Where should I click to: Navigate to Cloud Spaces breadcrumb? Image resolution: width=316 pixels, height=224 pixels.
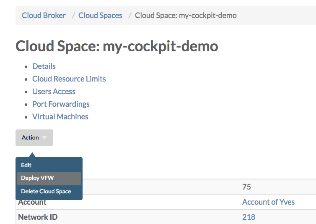click(x=100, y=16)
